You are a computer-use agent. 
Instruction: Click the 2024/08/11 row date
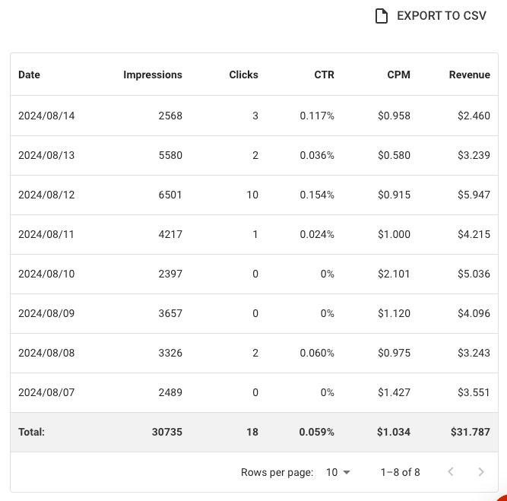click(x=46, y=234)
